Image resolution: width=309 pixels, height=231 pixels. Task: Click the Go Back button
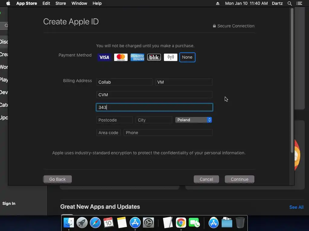[x=57, y=179]
